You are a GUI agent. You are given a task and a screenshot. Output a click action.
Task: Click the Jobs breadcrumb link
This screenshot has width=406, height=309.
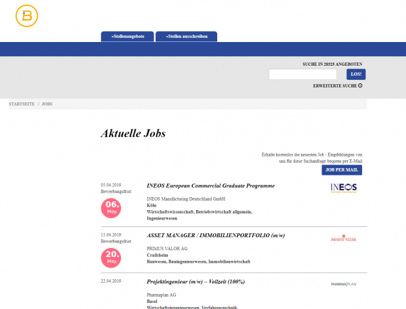click(47, 104)
